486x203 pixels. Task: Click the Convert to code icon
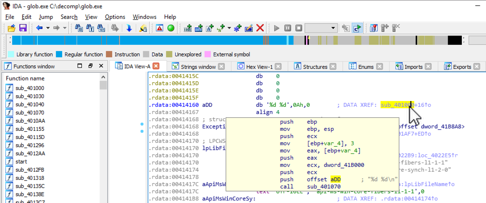coord(189,28)
